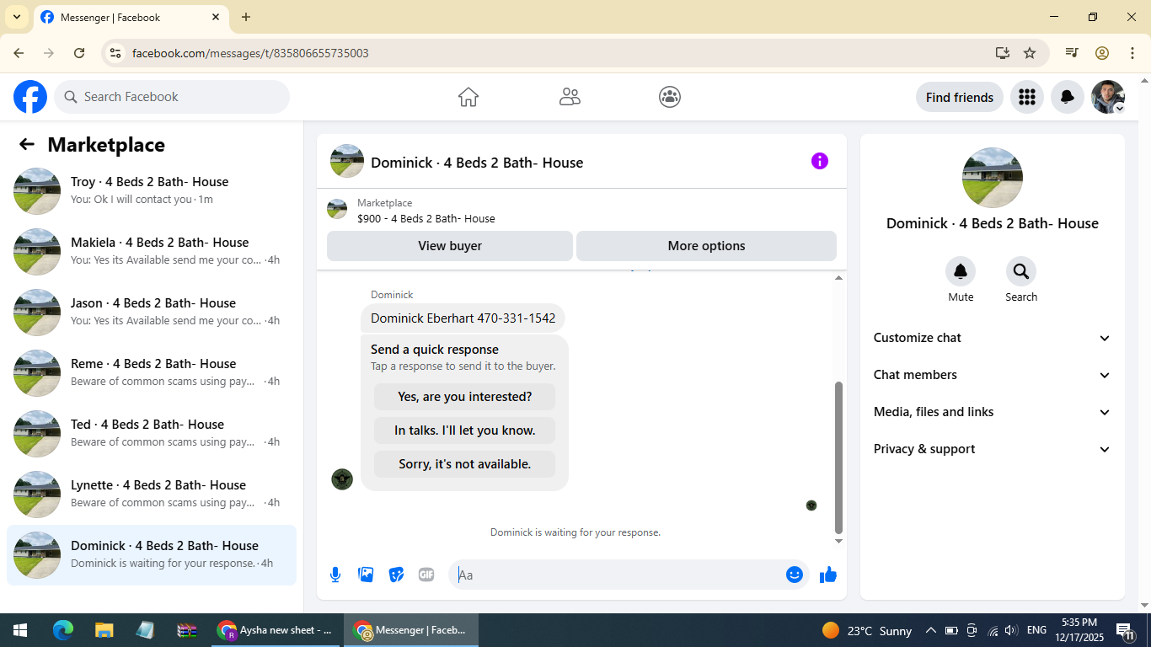
Task: Send 'In talks. I'll let you know.' response
Action: 465,430
